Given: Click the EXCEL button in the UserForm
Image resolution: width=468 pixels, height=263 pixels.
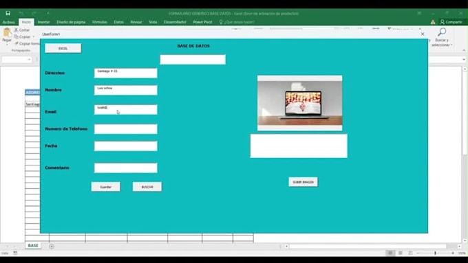Looking at the screenshot, I should click(63, 48).
